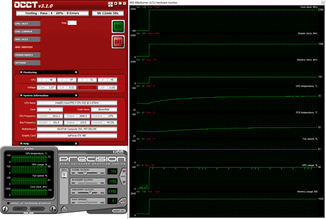The width and height of the screenshot is (326, 219).
Task: Expand the Help section
Action: tap(76, 143)
